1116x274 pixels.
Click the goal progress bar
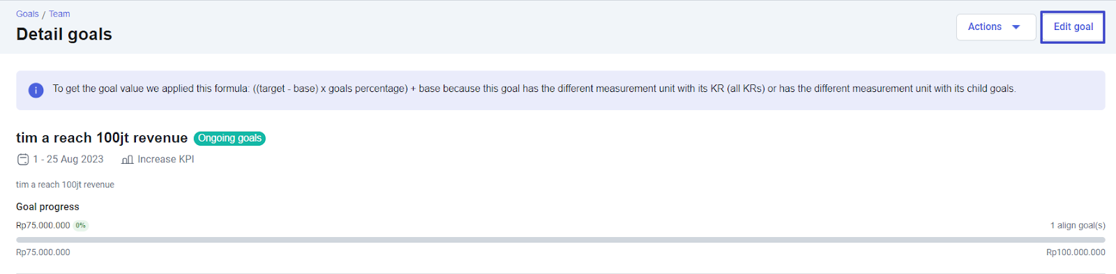(560, 240)
